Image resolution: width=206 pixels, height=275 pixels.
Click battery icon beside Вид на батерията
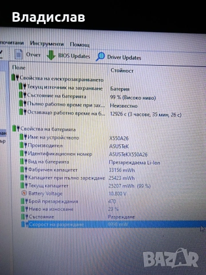tap(24, 161)
